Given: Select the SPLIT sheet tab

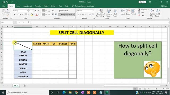Looking at the screenshot, I should pos(16,85).
